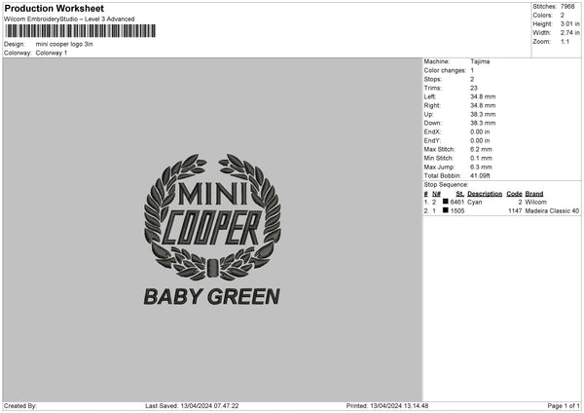Click the Page 1 of 1 indicator
Viewport: 584px width, 413px height.
(x=564, y=406)
